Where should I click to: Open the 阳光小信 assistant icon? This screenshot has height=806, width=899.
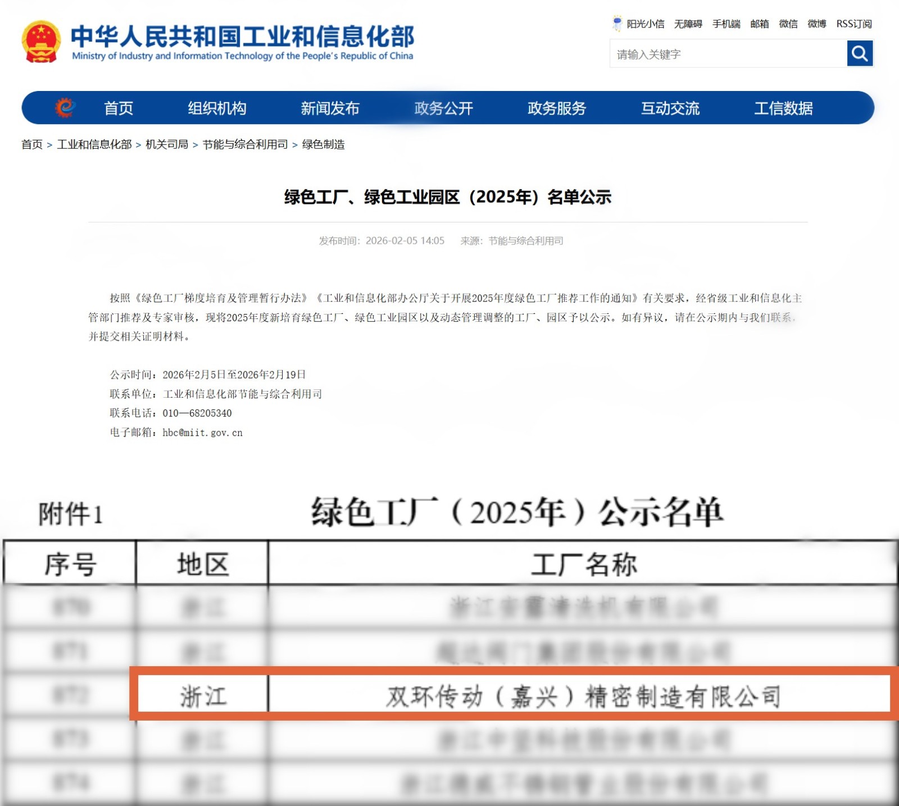click(617, 23)
